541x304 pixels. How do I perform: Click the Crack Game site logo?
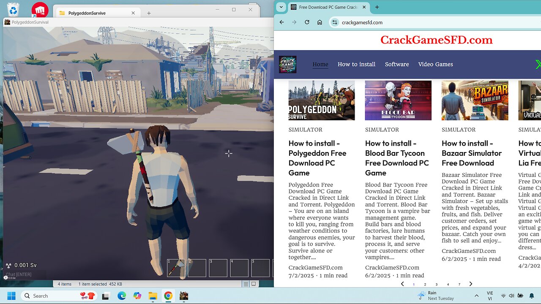pos(287,65)
